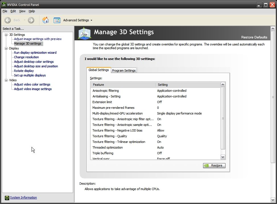The height and width of the screenshot is (204, 277).
Task: Click the Setting column header
Action: [188, 85]
